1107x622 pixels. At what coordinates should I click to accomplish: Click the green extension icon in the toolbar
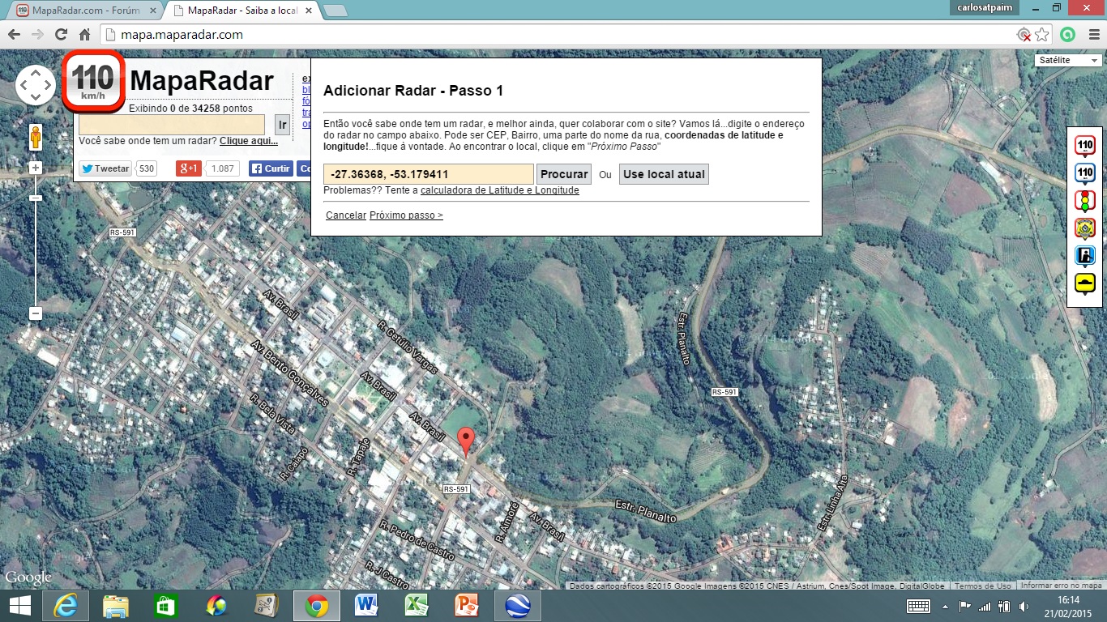(1068, 35)
